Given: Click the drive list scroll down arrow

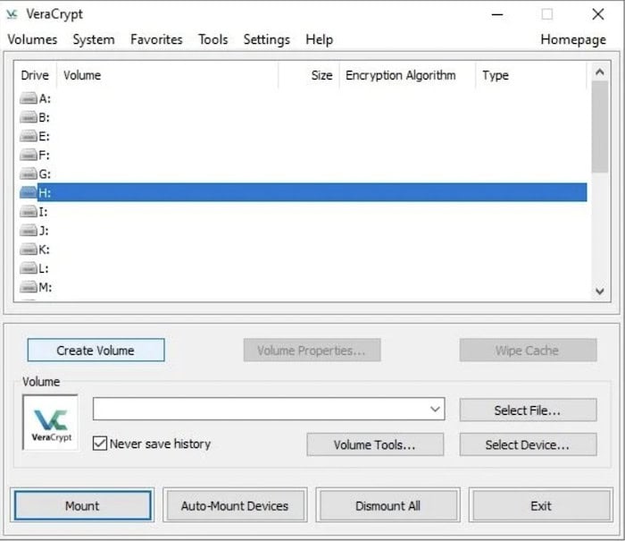Looking at the screenshot, I should tap(599, 291).
